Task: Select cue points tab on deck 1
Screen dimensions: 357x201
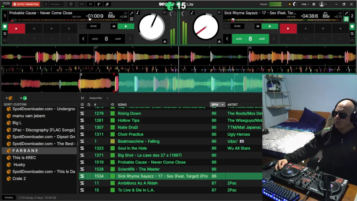Action: (x=5, y=27)
